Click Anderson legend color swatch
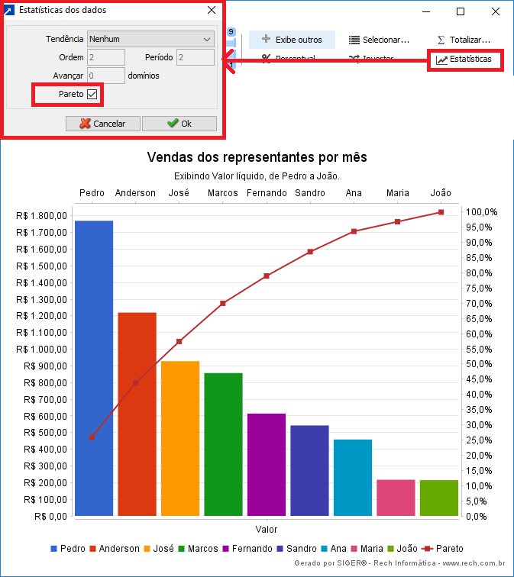Screen dimensions: 514x577 coord(92,549)
